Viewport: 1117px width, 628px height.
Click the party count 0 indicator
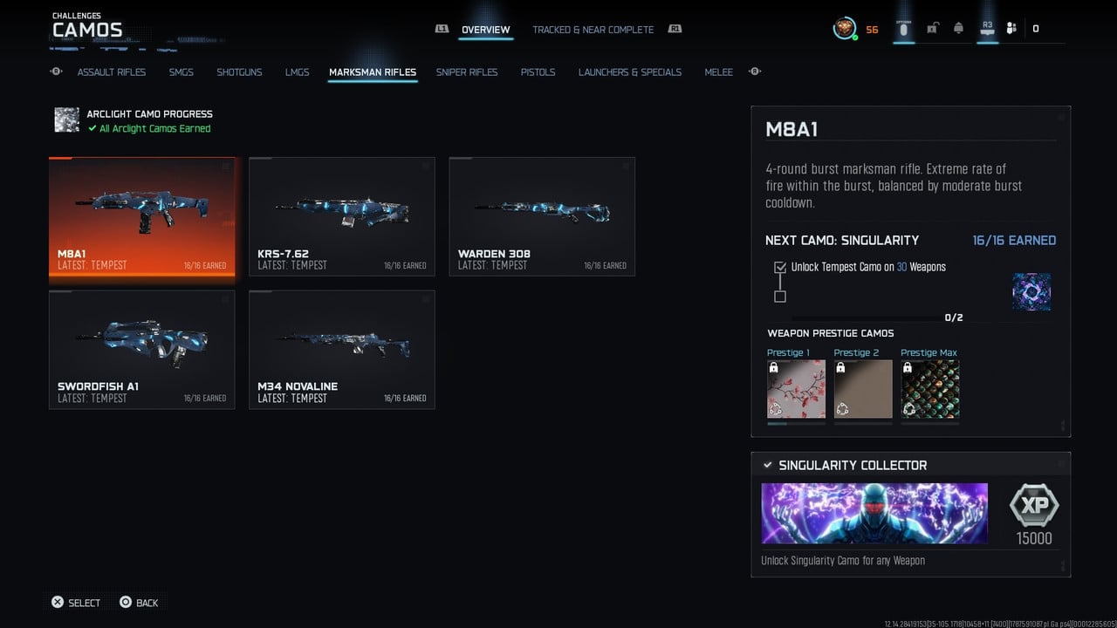tap(1036, 29)
